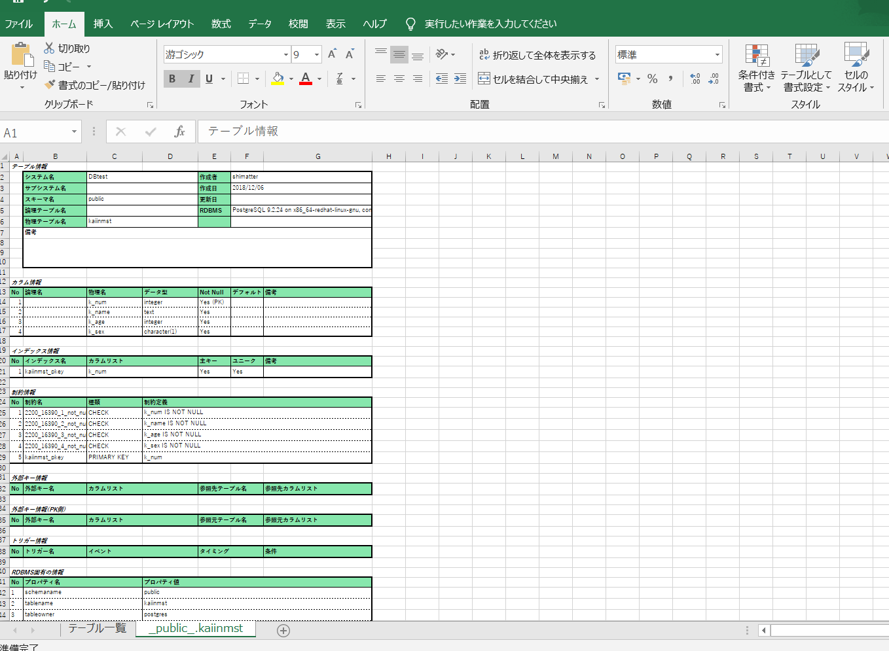Open the データ tab
Image resolution: width=889 pixels, height=651 pixels.
pos(260,24)
